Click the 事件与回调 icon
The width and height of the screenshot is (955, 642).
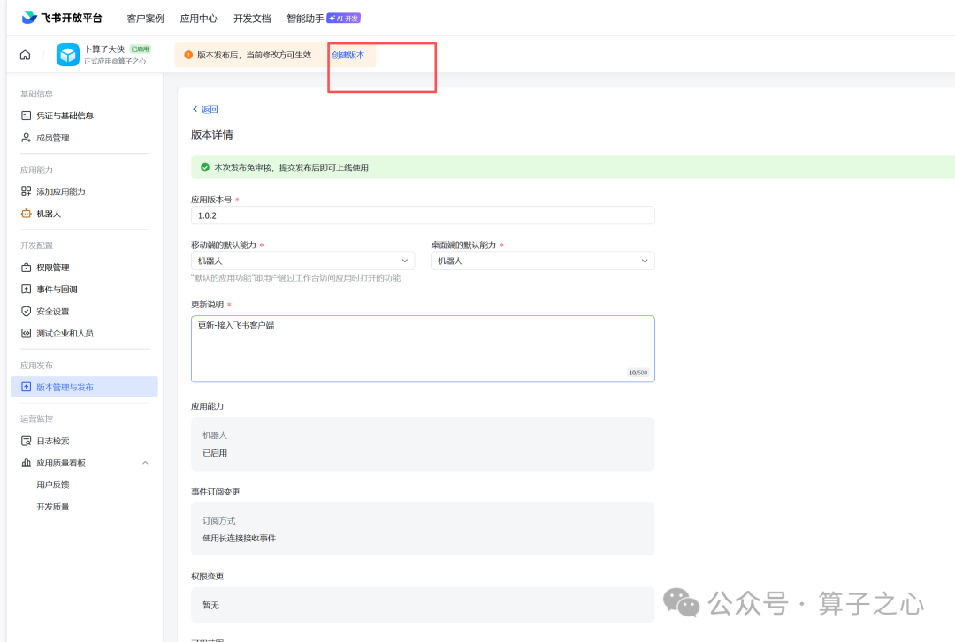[x=27, y=289]
